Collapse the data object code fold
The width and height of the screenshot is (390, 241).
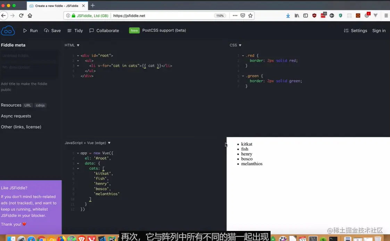tap(78, 164)
